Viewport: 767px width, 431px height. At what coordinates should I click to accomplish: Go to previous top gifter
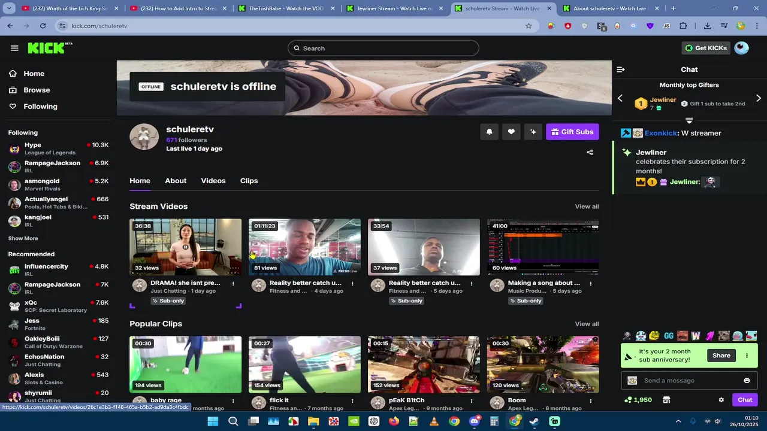tap(620, 98)
